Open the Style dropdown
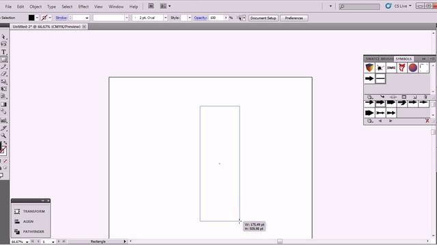 click(x=190, y=18)
